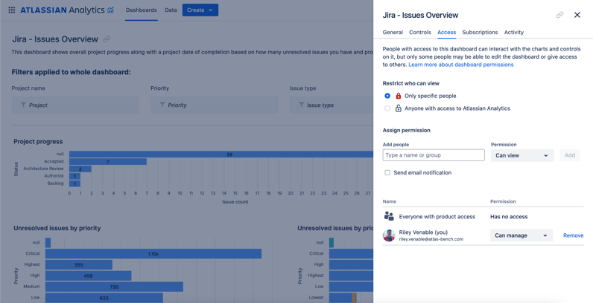This screenshot has height=303, width=593.
Task: Open Riley's Can manage permission dropdown
Action: tap(521, 235)
